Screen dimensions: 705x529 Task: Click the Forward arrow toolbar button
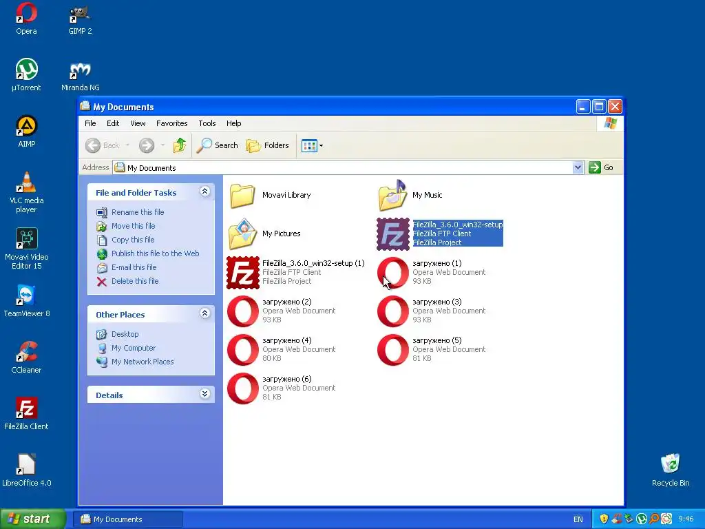[x=147, y=145]
